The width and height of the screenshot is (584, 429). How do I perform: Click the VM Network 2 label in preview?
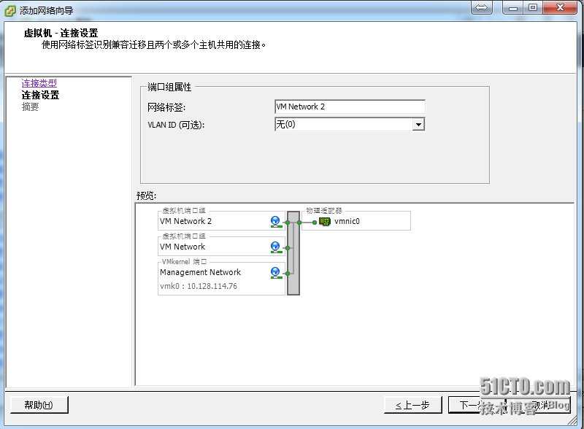click(x=185, y=221)
